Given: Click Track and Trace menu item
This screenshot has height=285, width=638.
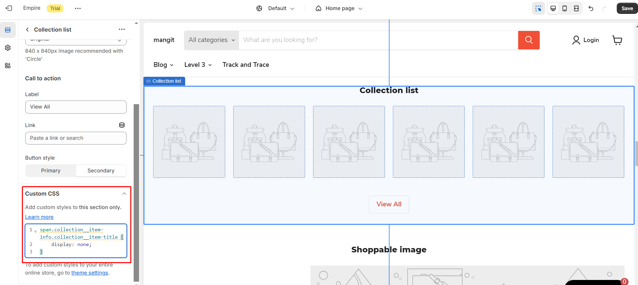Looking at the screenshot, I should [246, 65].
